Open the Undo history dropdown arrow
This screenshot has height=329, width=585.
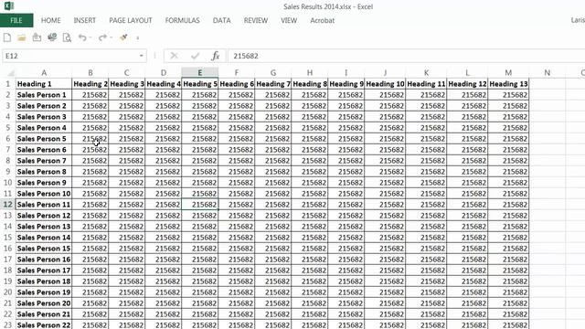click(x=90, y=37)
